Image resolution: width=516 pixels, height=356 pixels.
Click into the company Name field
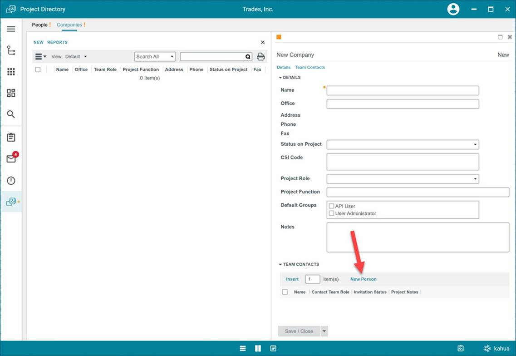coord(403,90)
